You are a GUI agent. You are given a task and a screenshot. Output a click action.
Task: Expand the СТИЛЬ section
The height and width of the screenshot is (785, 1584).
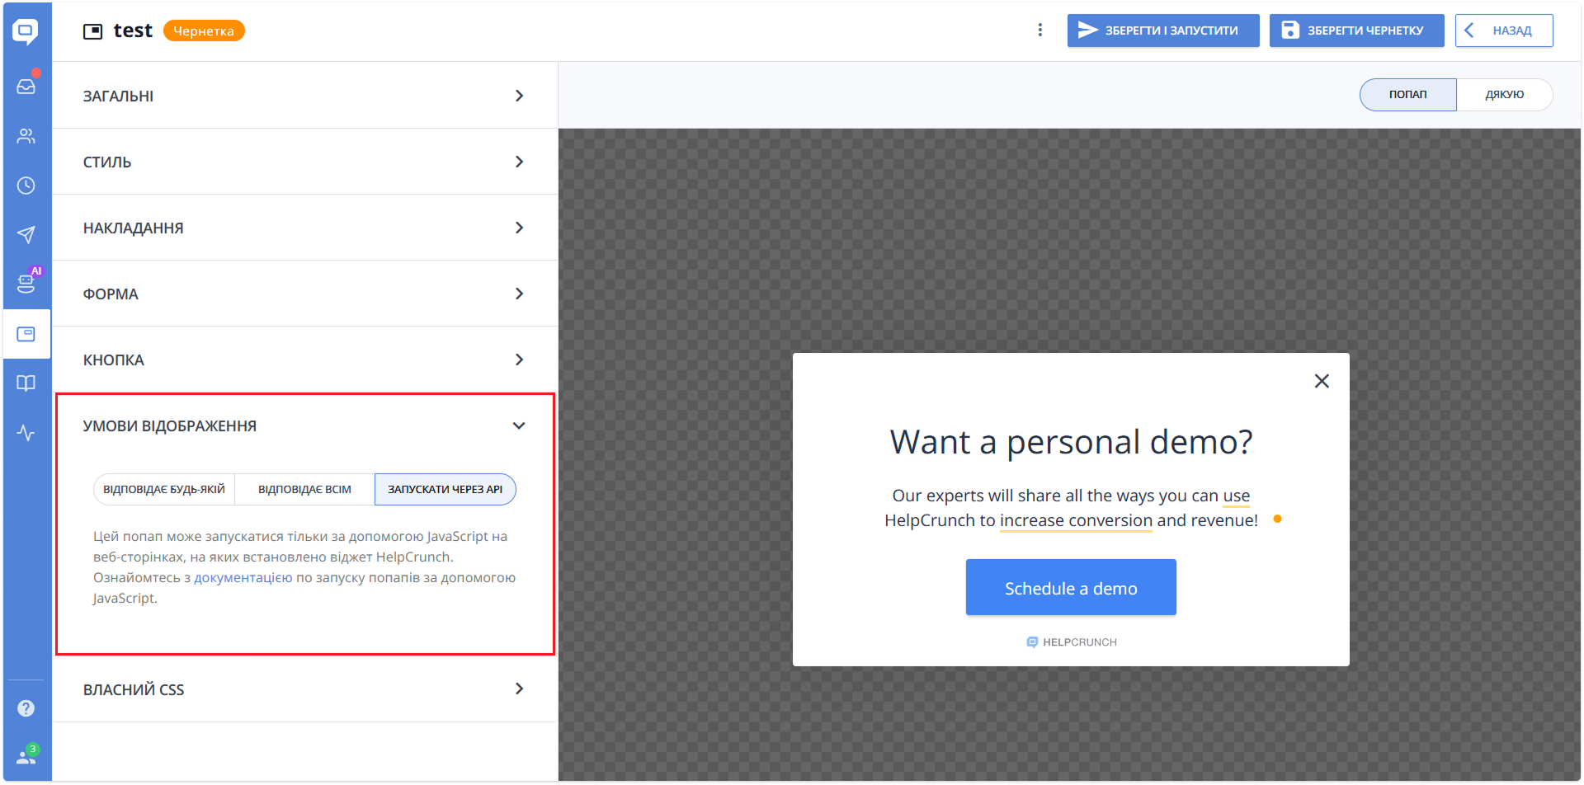(304, 162)
